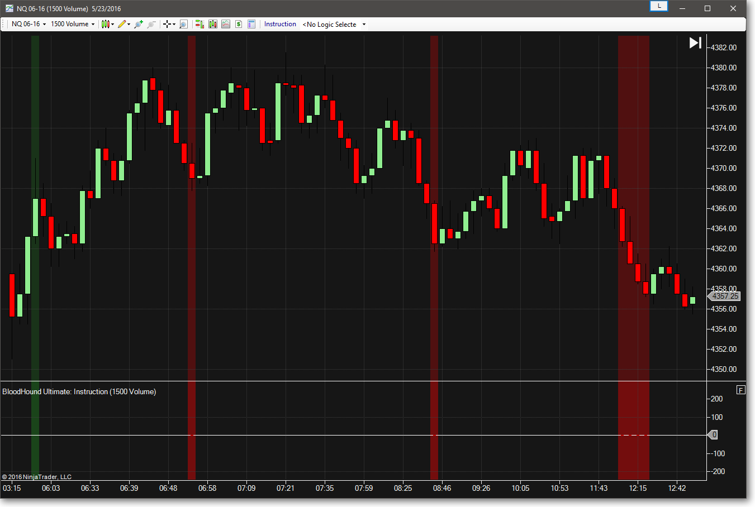
Task: Click the 07:21 time axis label
Action: pos(286,488)
